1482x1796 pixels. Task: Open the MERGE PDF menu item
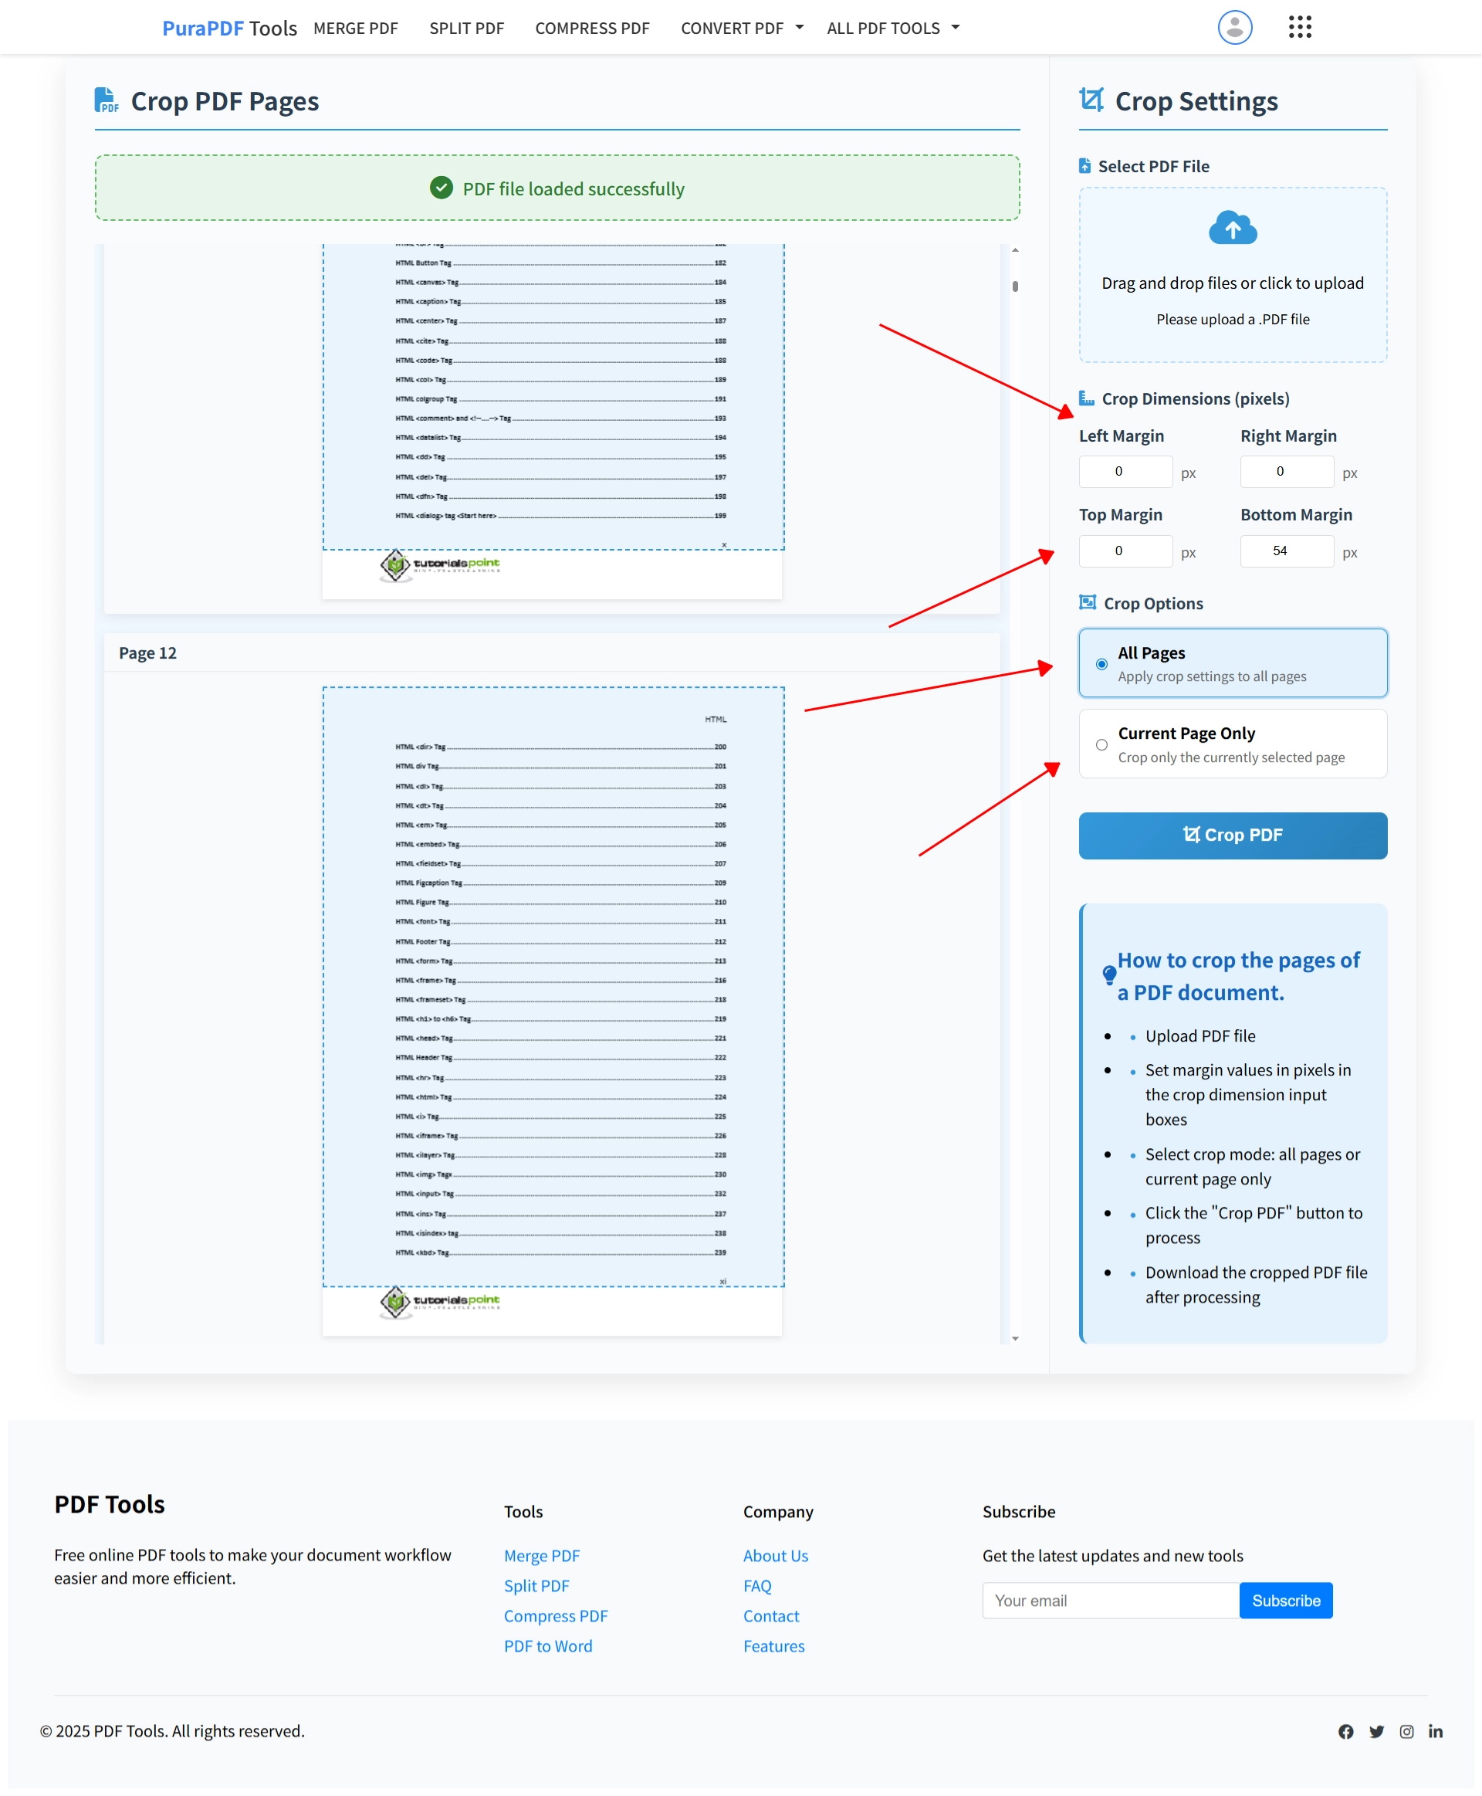(x=356, y=27)
